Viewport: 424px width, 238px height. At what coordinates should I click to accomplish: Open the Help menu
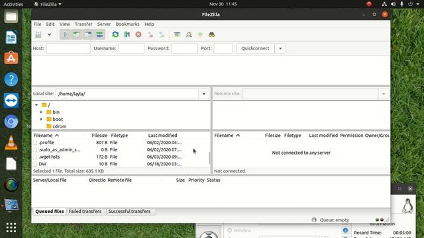point(149,24)
